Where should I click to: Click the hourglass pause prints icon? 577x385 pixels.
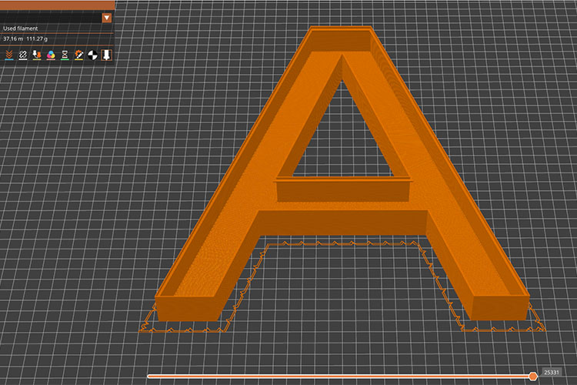point(65,55)
